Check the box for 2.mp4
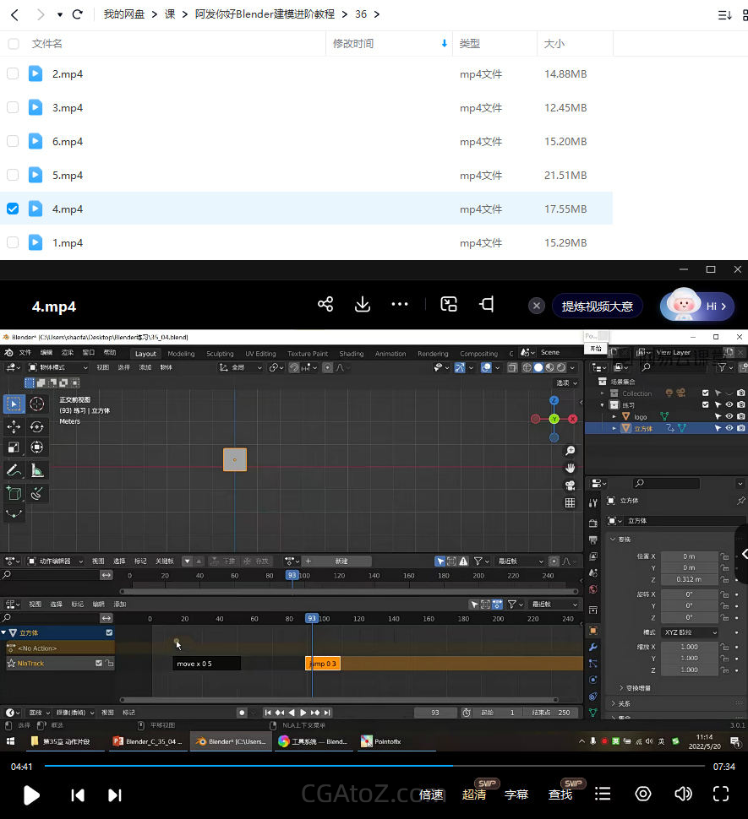 pyautogui.click(x=13, y=73)
